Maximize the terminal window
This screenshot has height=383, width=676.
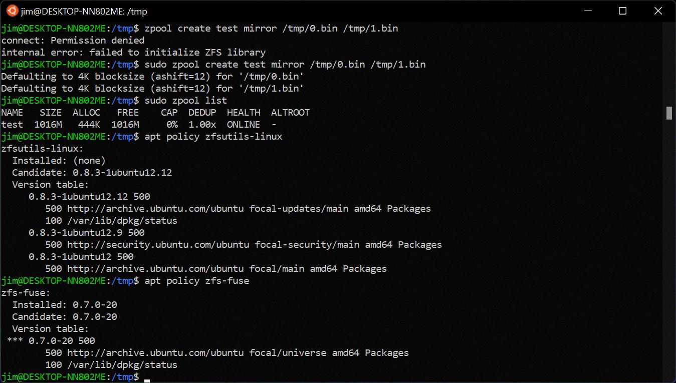point(622,11)
